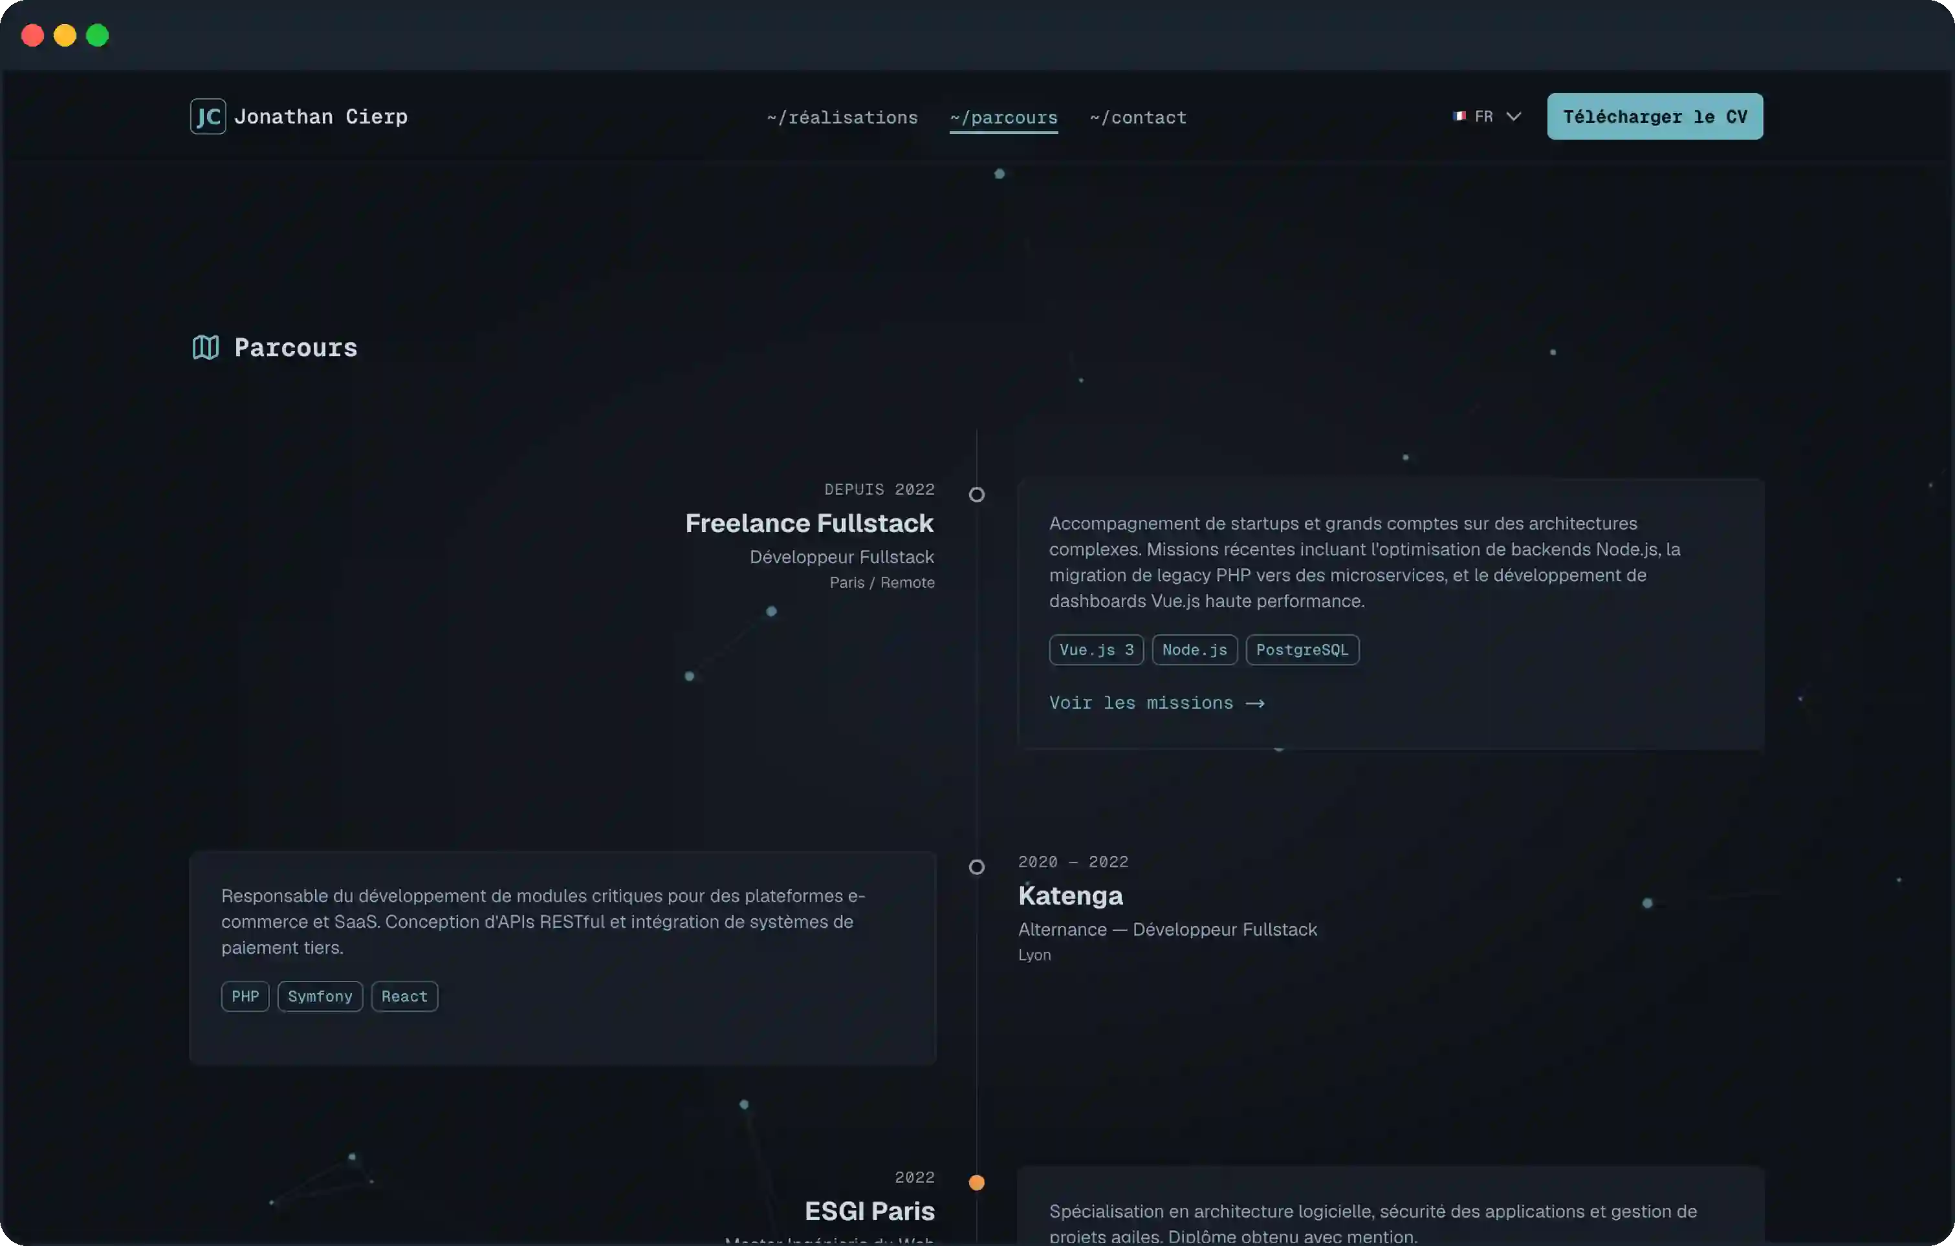Click the Symfony tag
Screen dimensions: 1955x1246
(x=320, y=997)
